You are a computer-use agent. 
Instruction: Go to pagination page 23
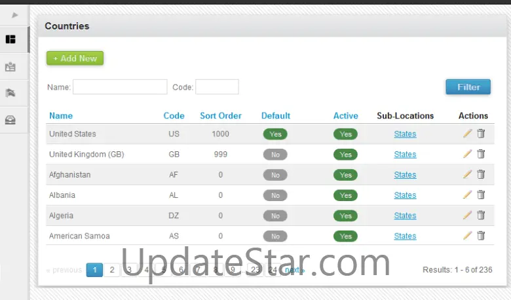(x=255, y=270)
